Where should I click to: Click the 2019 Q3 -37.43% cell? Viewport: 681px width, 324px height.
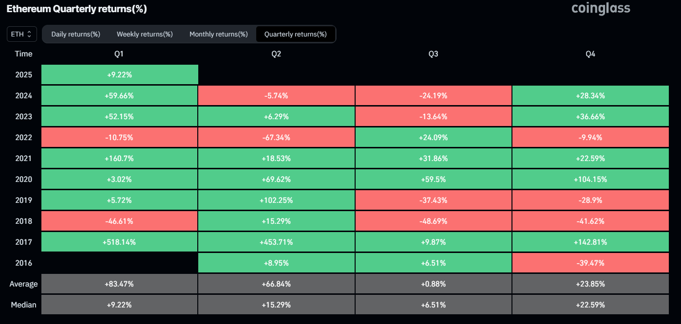[433, 200]
